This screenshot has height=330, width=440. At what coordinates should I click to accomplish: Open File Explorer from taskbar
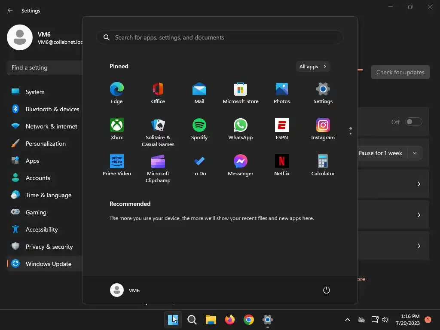tap(211, 320)
